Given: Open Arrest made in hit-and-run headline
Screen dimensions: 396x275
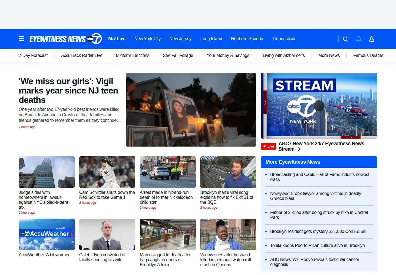Looking at the screenshot, I should (x=166, y=197).
